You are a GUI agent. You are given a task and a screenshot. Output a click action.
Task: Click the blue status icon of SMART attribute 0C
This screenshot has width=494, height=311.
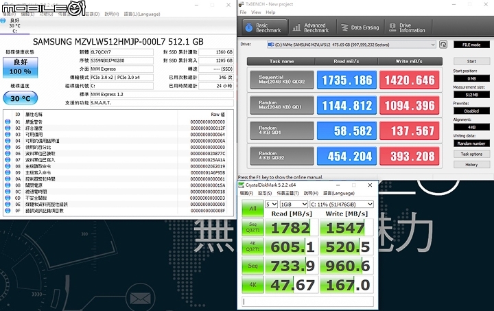click(8, 192)
